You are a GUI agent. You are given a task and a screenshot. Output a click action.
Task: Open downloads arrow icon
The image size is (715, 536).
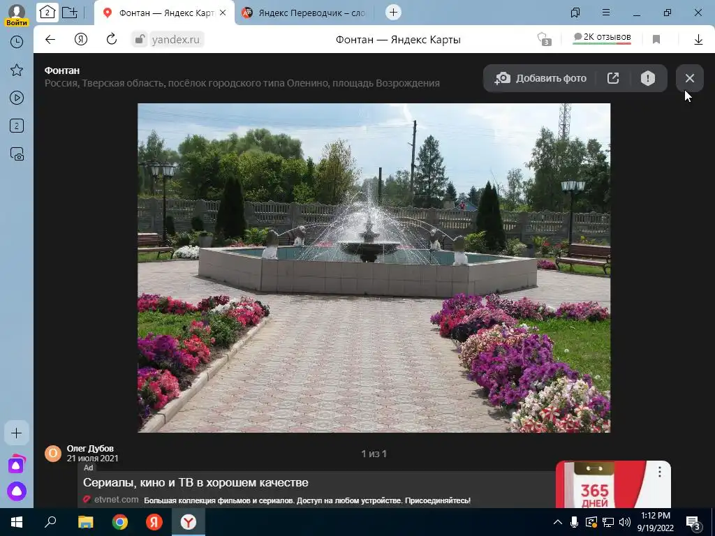[x=698, y=40]
